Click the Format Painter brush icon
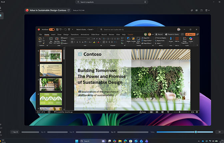This screenshot has width=224, height=143. click(x=44, y=43)
